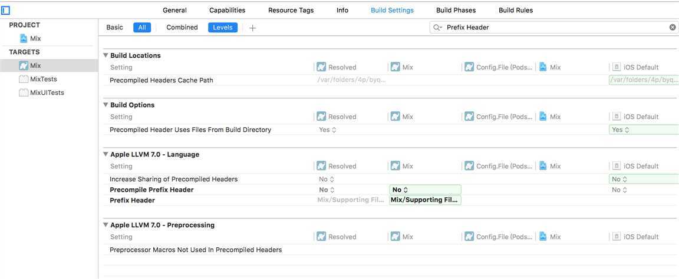This screenshot has height=279, width=679.
Task: Click the Prefix Header Mix path value
Action: (x=424, y=200)
